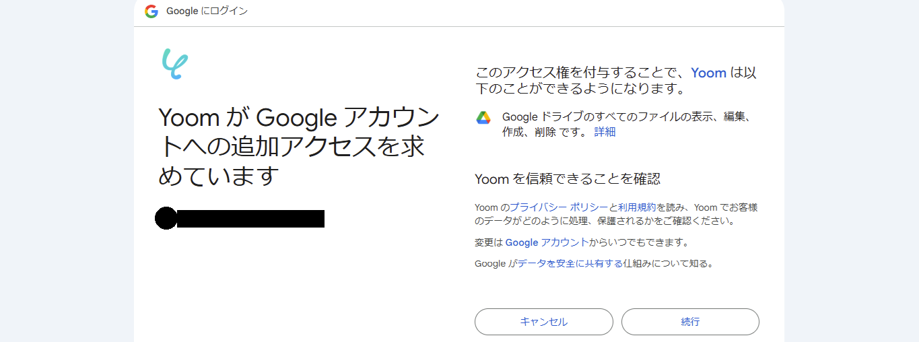Click the large Yoom が Google アカウント heading
The height and width of the screenshot is (342, 919).
pyautogui.click(x=299, y=147)
